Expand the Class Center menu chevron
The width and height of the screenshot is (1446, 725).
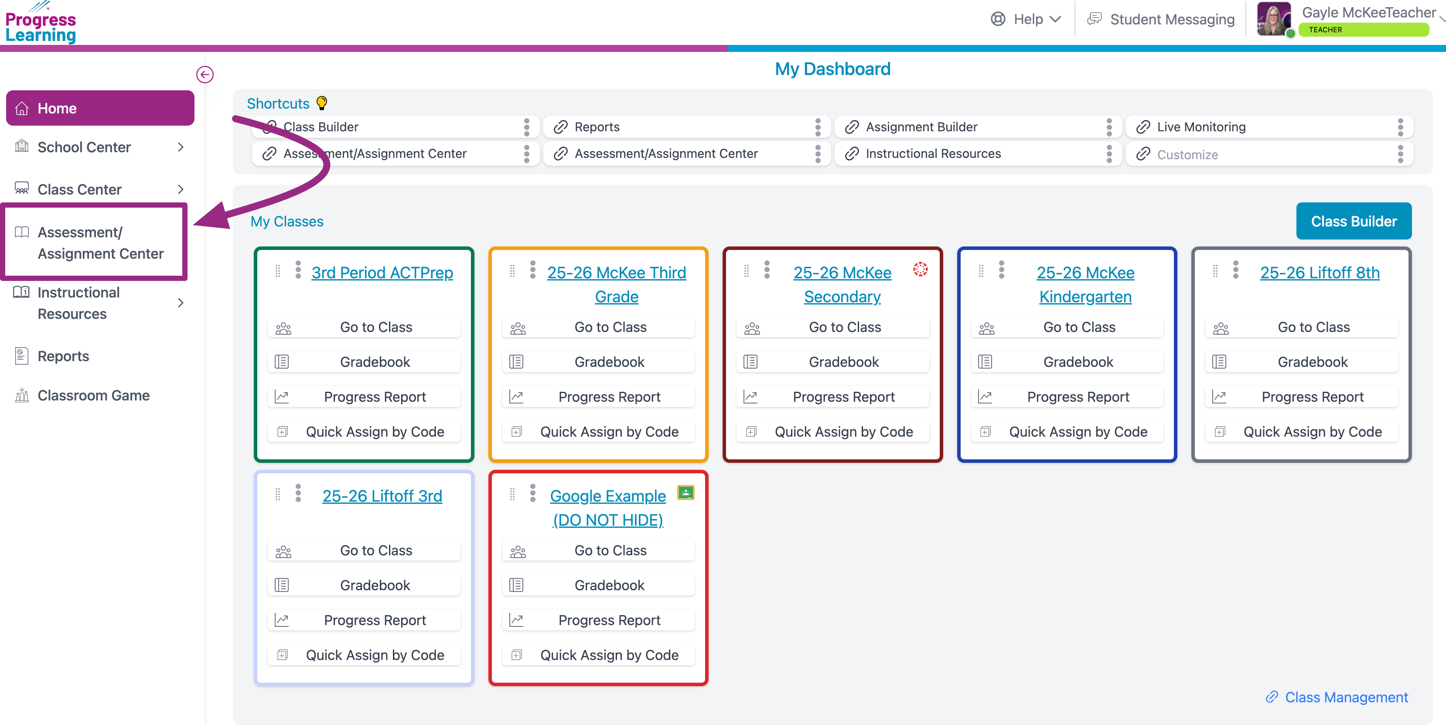pos(181,189)
